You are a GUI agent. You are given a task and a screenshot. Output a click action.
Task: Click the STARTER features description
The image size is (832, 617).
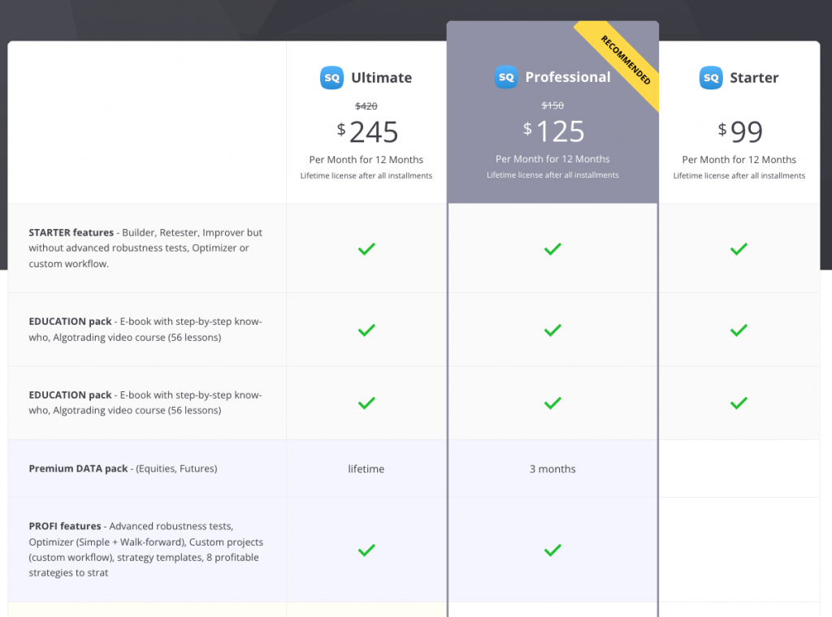coord(145,248)
